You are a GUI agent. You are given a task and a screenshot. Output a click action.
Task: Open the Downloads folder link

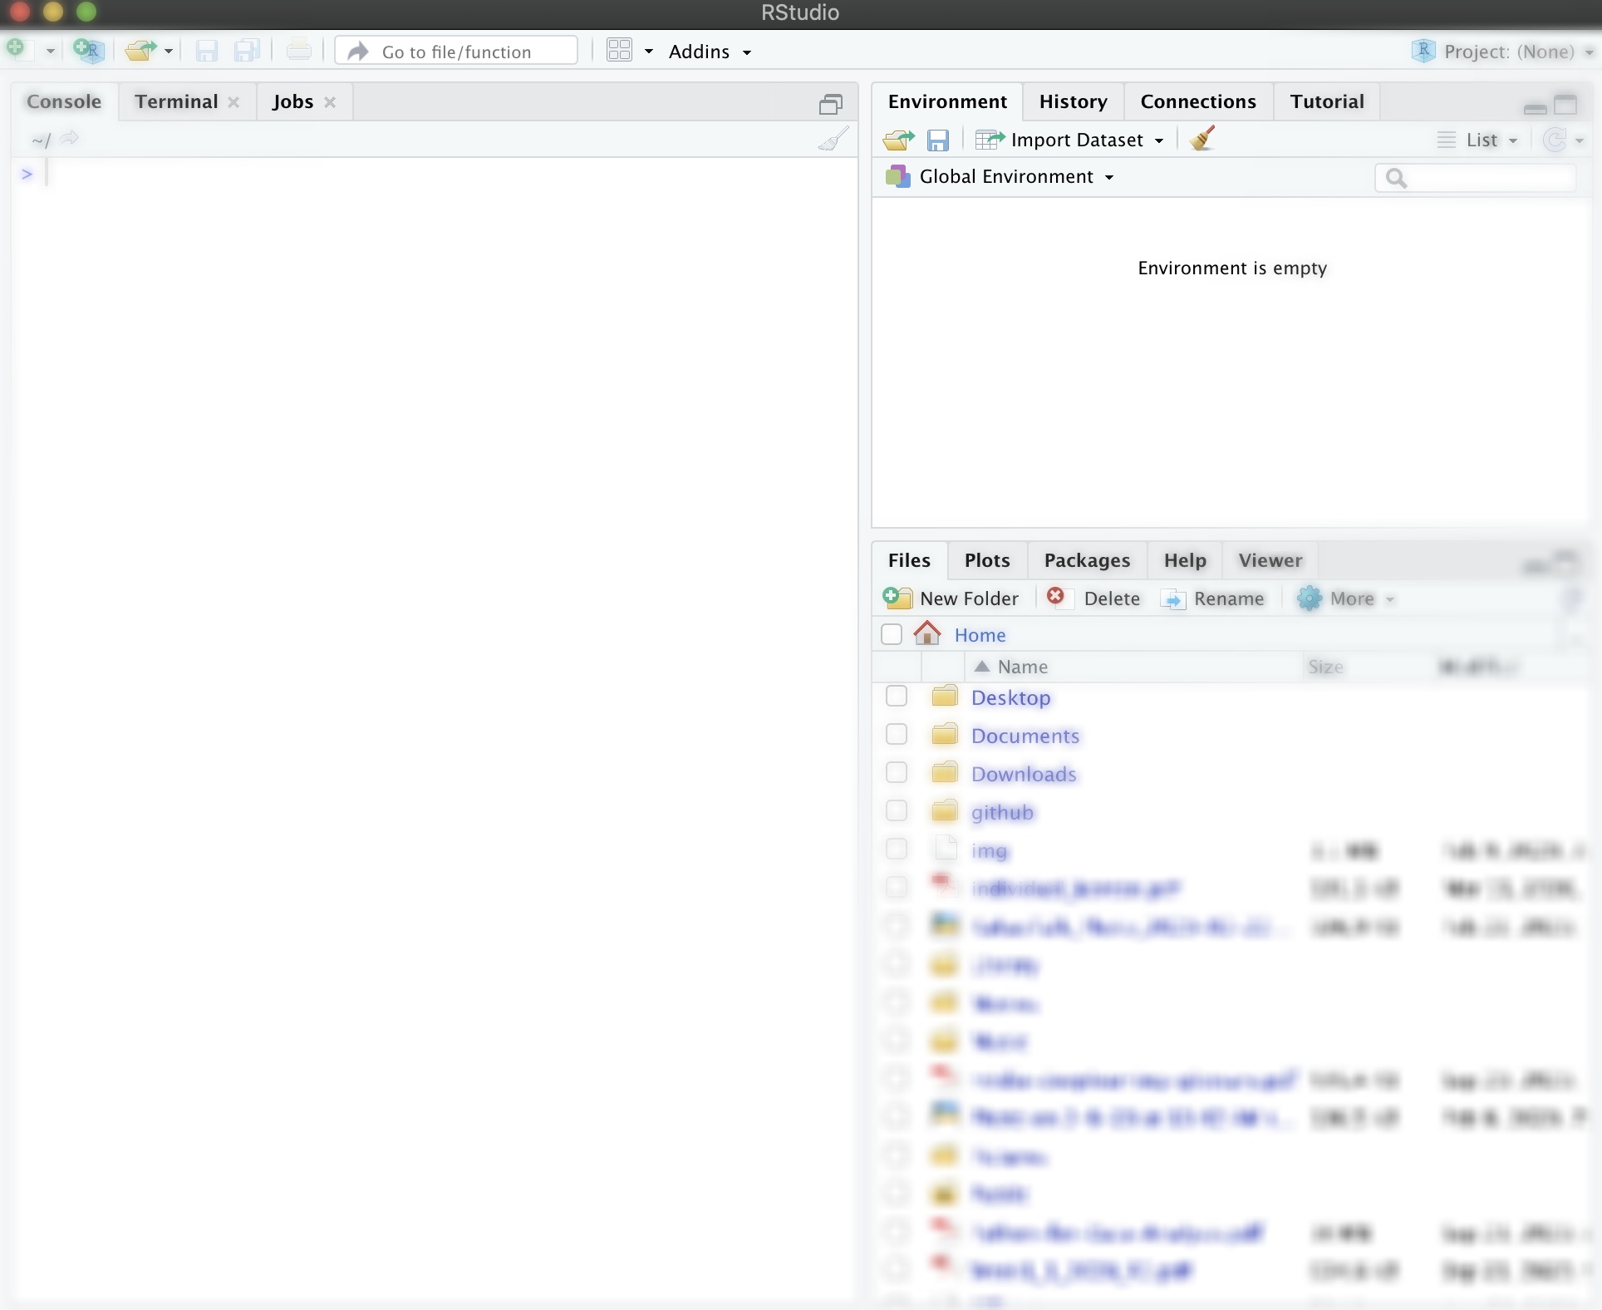click(1024, 774)
